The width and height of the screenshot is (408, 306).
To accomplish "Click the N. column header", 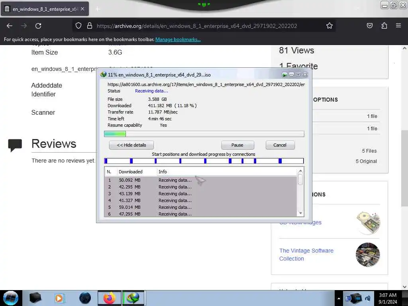I will pos(110,172).
